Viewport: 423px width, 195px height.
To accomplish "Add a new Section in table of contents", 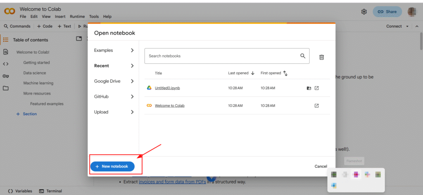I will (x=27, y=114).
